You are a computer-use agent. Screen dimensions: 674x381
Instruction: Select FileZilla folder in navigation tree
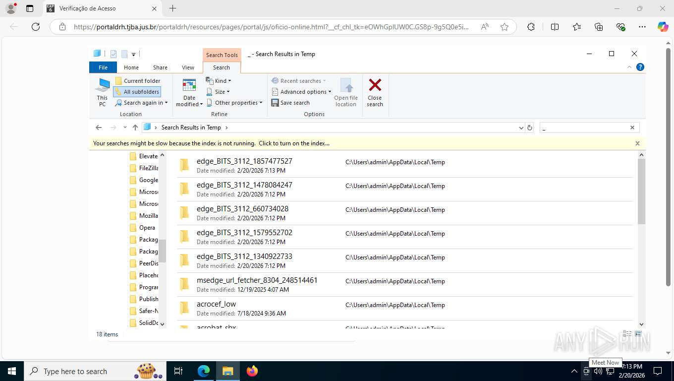(143, 168)
